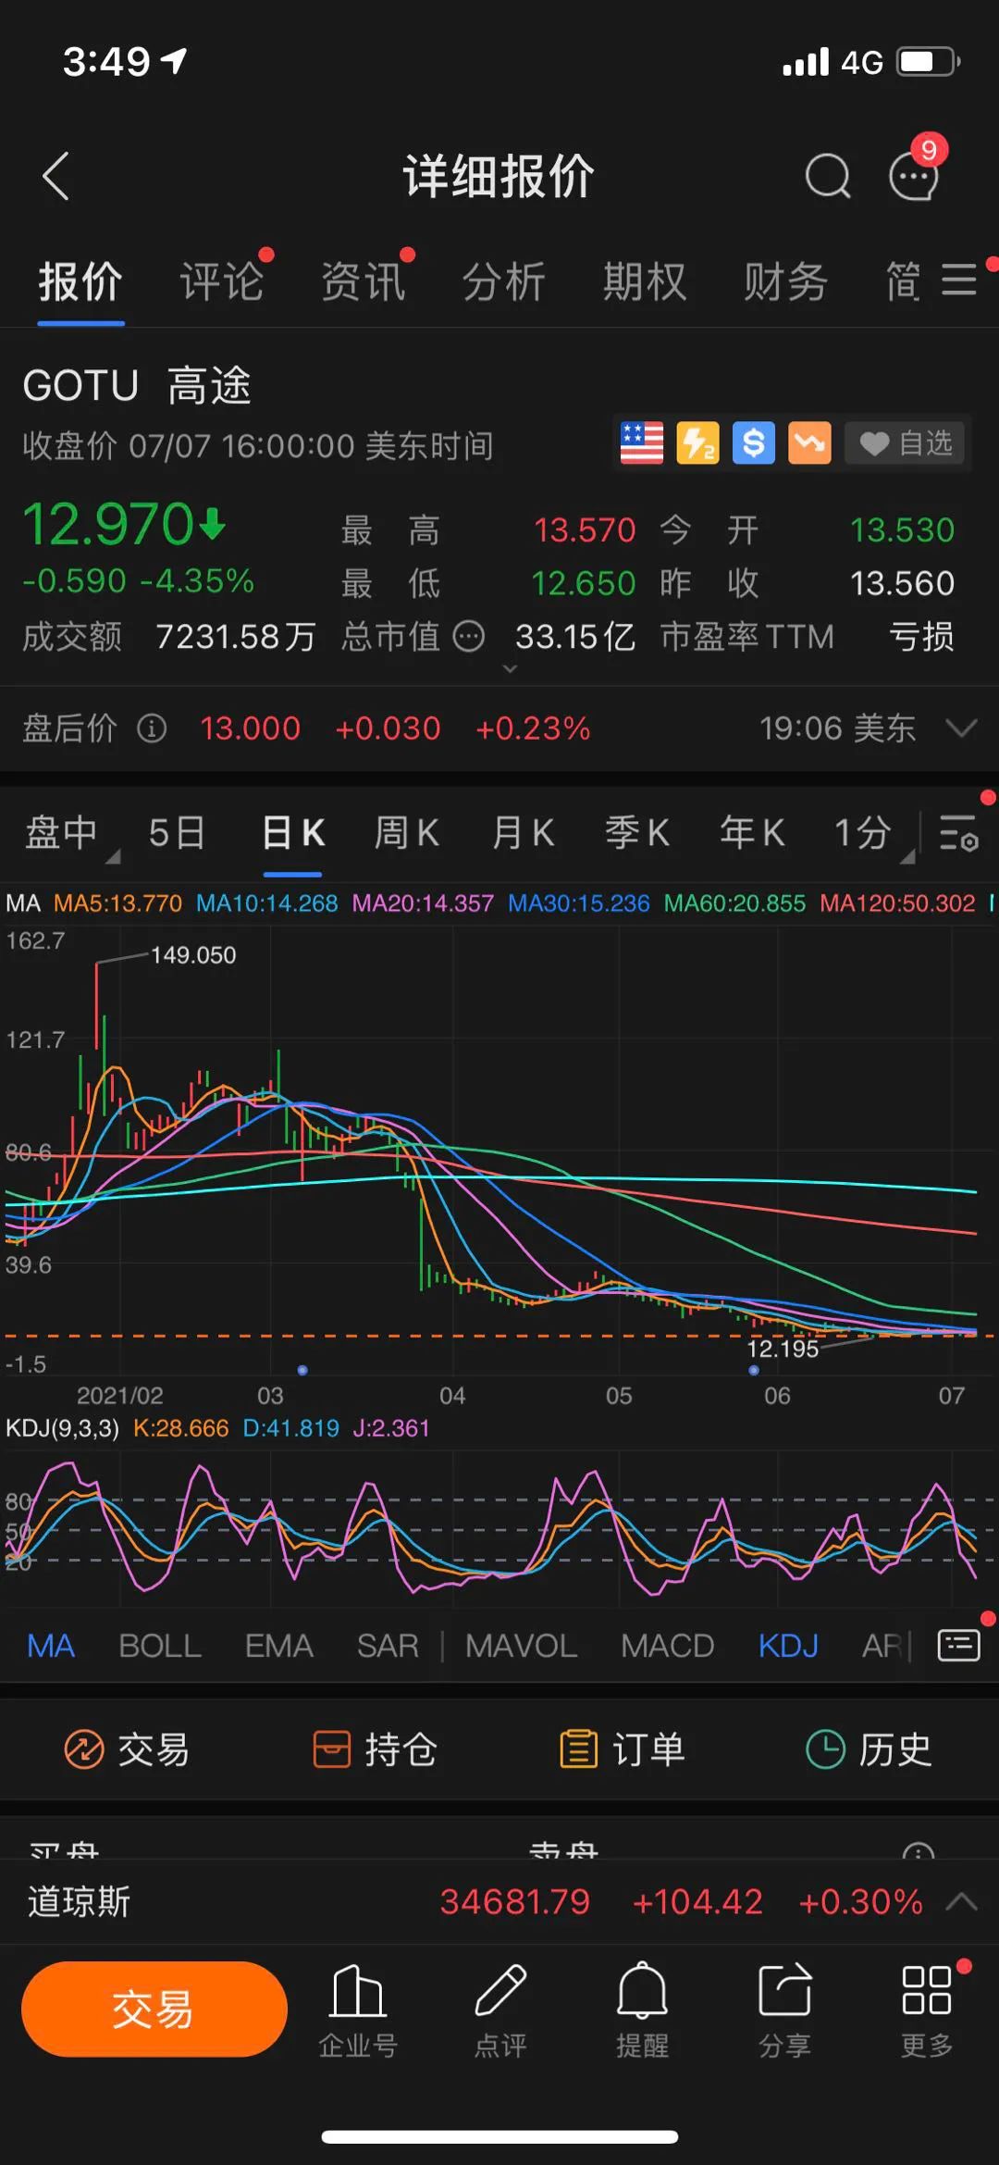Open 更多 more options grid
Screen dimensions: 999x2165
[927, 2012]
